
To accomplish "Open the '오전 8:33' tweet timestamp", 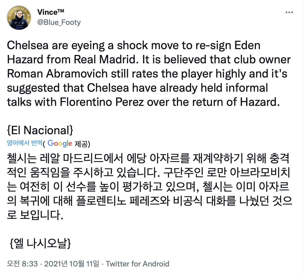I will coord(22,264).
